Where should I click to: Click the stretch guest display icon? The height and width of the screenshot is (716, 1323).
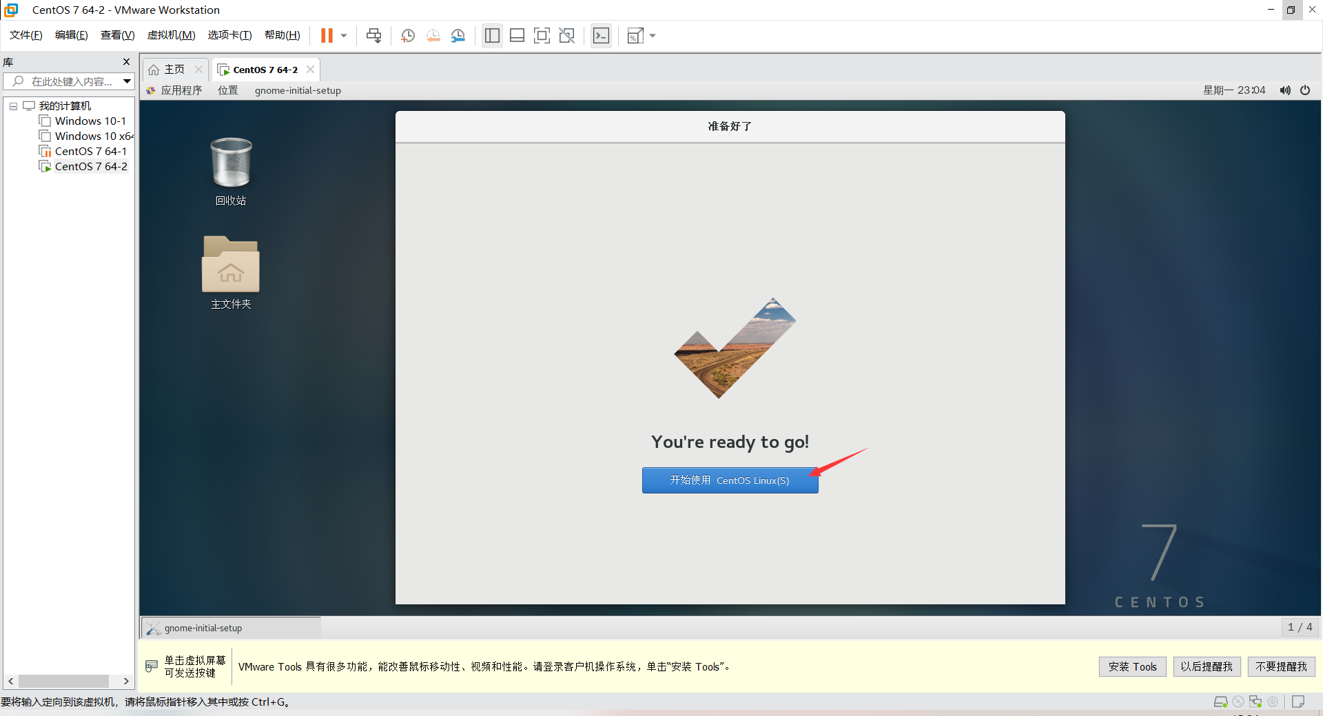pyautogui.click(x=635, y=36)
